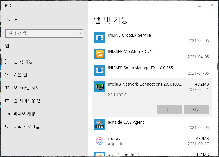
Task: Click the 시작 프로그램 icon
Action: (7, 127)
